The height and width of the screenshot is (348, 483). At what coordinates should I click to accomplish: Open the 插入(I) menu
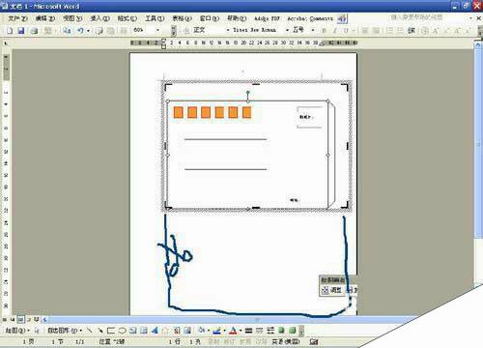(99, 18)
